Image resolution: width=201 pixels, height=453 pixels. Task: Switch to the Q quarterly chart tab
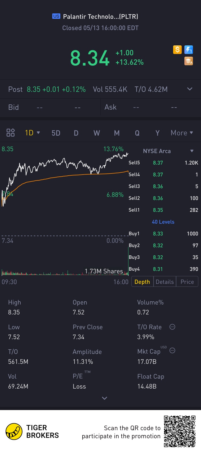click(x=137, y=133)
